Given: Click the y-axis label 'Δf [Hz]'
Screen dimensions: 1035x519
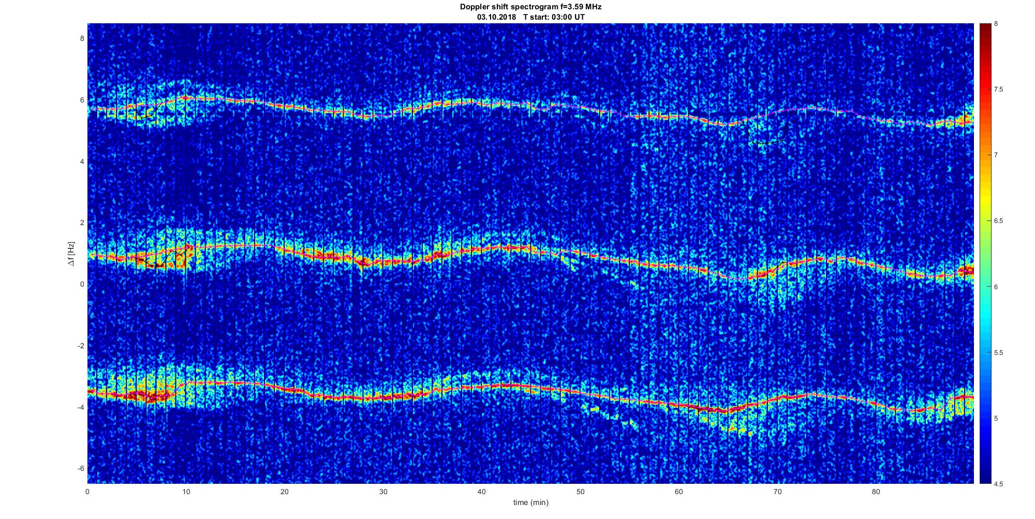Looking at the screenshot, I should (71, 254).
